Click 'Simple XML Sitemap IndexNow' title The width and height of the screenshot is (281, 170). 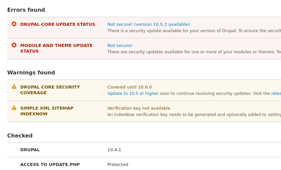click(47, 111)
